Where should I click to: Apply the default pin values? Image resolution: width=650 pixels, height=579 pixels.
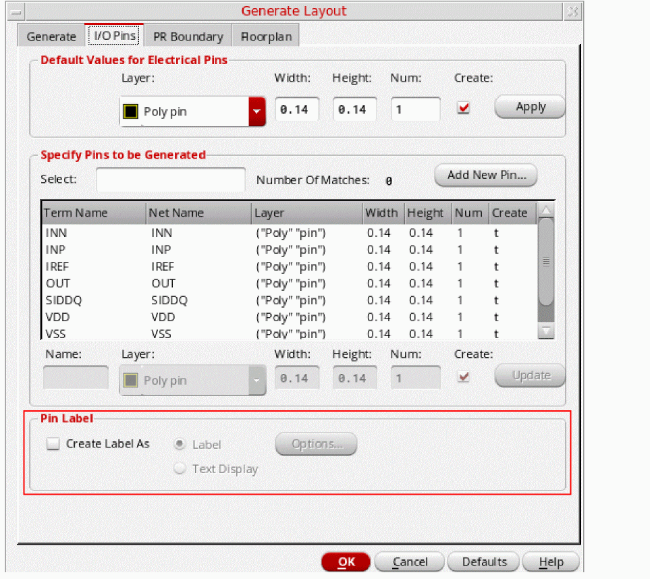530,107
